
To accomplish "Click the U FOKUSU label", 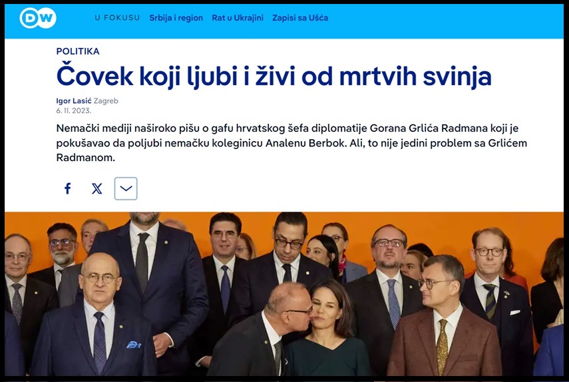I will pyautogui.click(x=117, y=18).
